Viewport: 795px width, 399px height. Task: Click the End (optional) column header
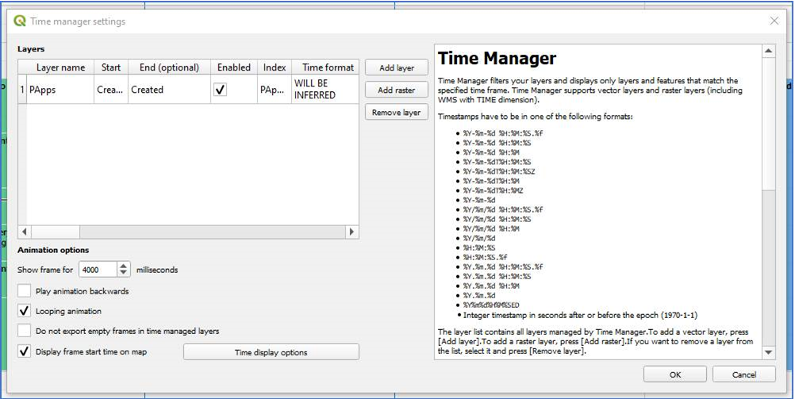(x=169, y=67)
